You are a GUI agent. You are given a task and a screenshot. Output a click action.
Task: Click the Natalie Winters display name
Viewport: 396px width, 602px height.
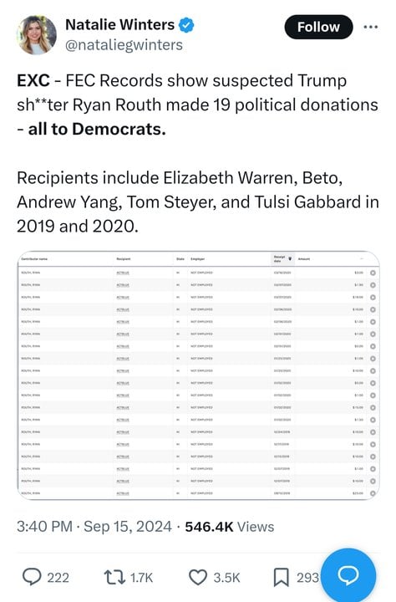(119, 24)
